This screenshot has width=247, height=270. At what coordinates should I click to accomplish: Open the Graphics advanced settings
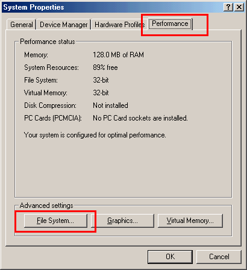(x=122, y=221)
